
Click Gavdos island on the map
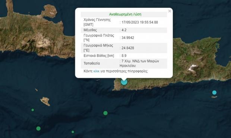click(45, 101)
